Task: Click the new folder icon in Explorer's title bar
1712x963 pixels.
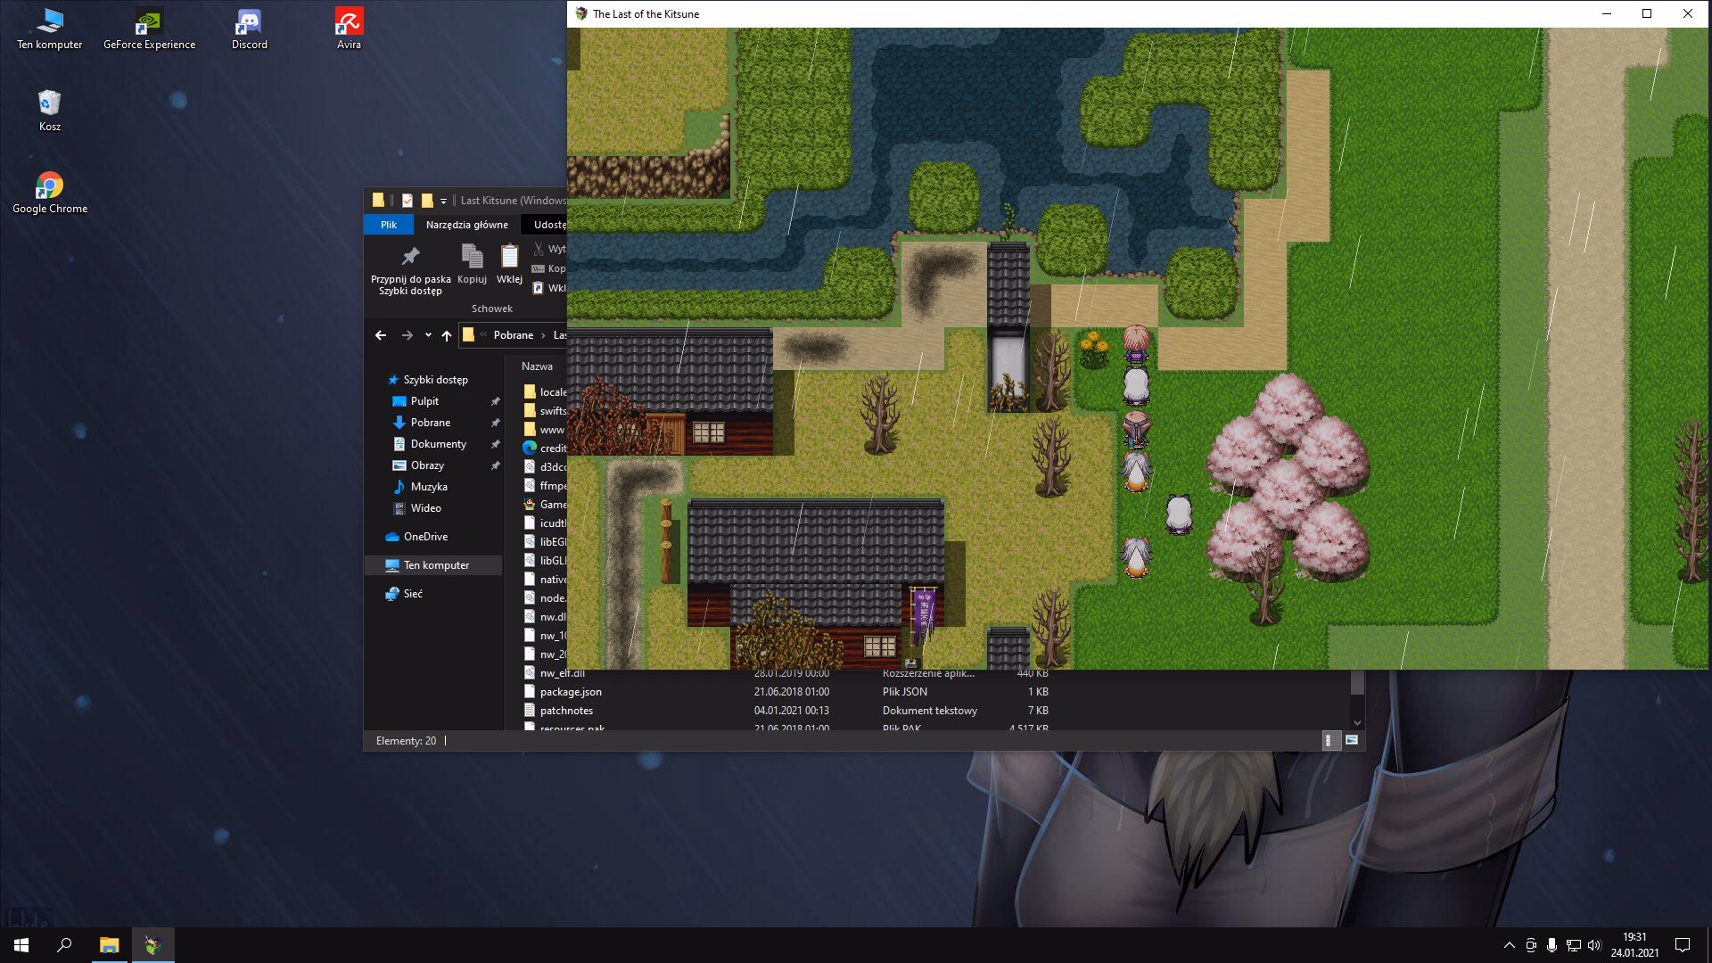Action: pos(427,201)
